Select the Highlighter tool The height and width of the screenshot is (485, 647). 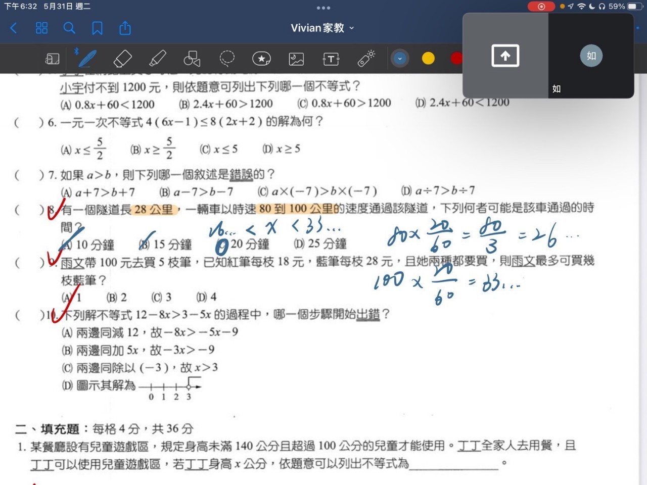[158, 59]
